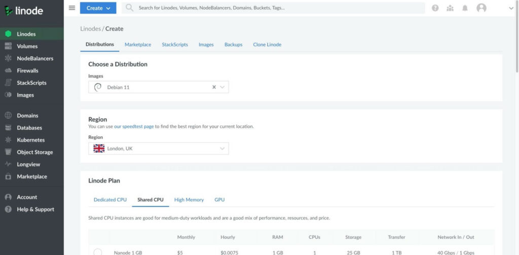The width and height of the screenshot is (519, 255).
Task: Expand the Images distribution dropdown arrow
Action: click(223, 87)
